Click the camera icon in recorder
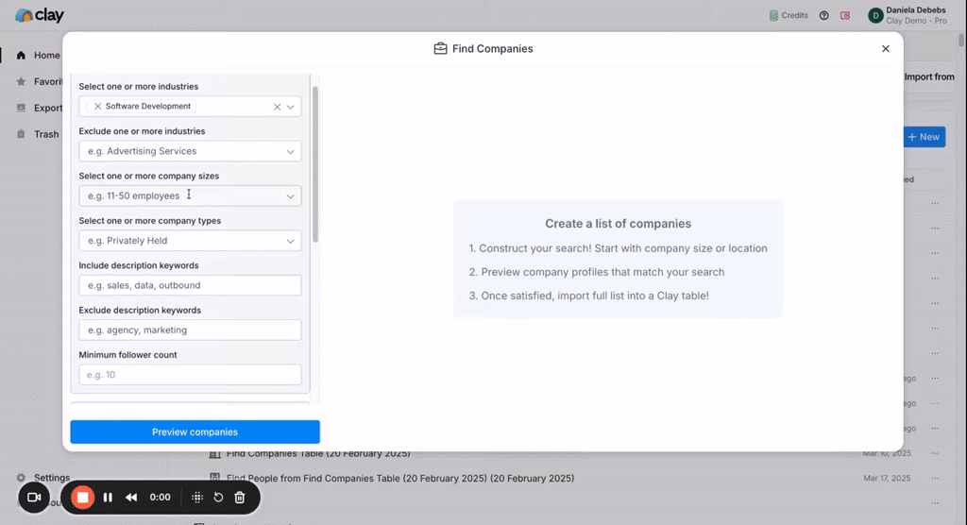The width and height of the screenshot is (967, 525). (34, 497)
